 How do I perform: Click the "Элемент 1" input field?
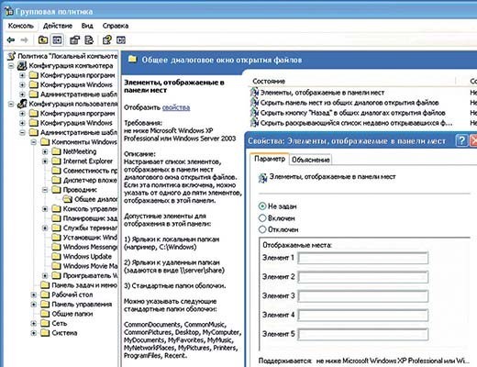coord(363,258)
